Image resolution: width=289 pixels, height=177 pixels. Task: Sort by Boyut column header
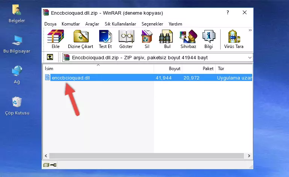(x=168, y=69)
